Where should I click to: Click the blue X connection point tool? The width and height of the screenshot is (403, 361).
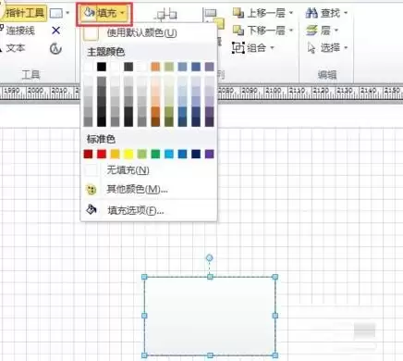[55, 31]
